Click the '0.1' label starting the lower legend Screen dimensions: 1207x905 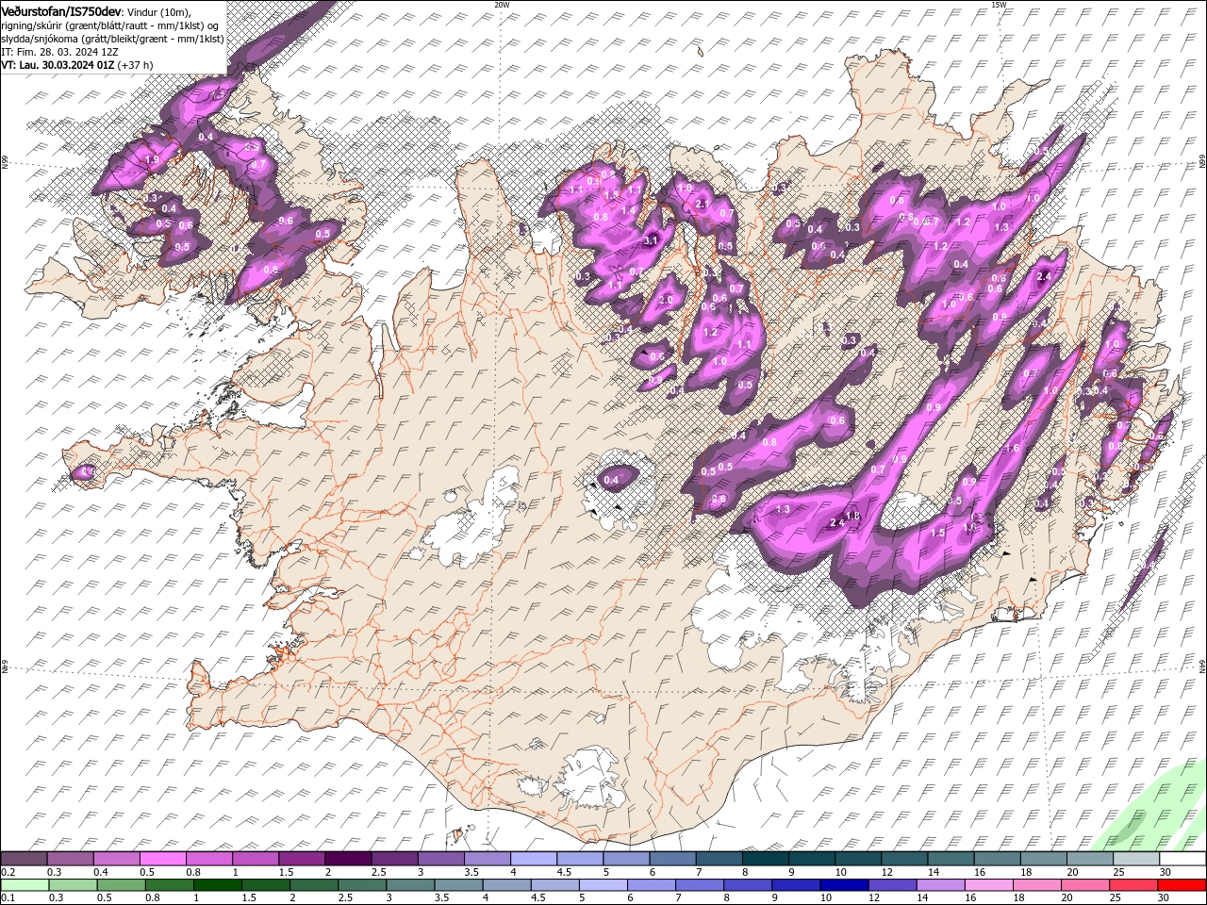[x=8, y=898]
